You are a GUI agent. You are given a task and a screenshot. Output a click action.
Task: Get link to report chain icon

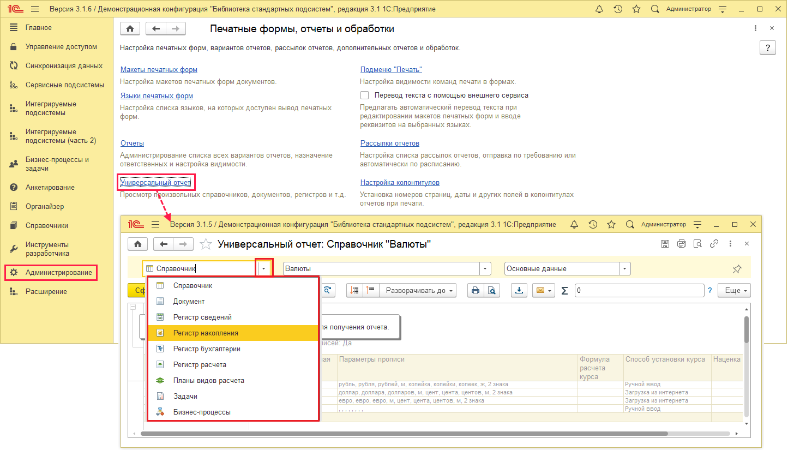(714, 244)
